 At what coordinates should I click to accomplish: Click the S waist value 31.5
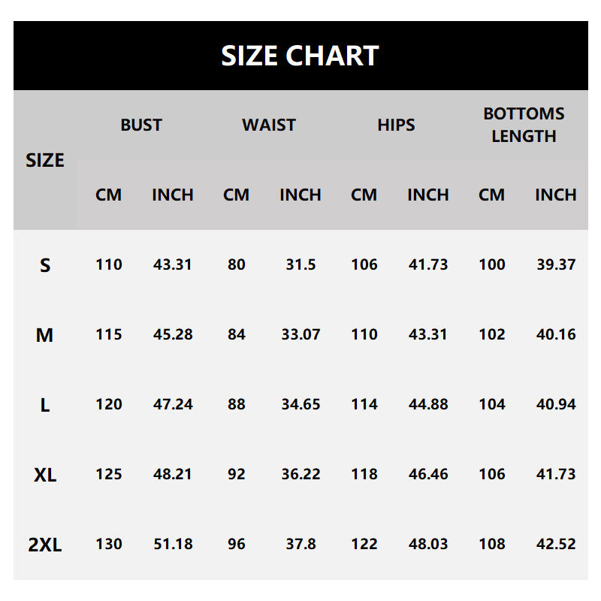point(300,264)
